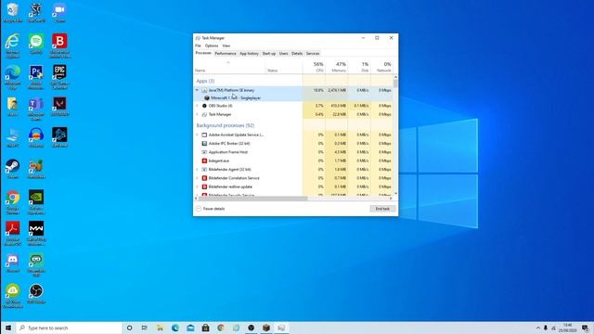The height and width of the screenshot is (334, 594).
Task: Sort processes by Disk column header
Action: [x=359, y=67]
